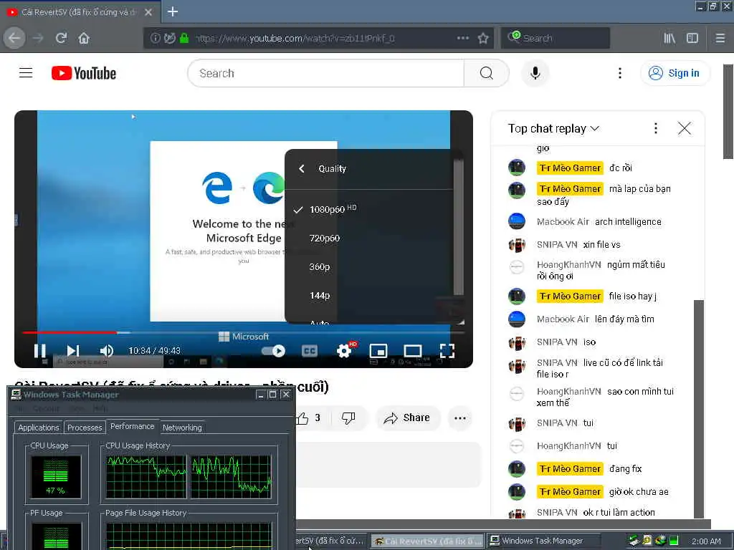Bookmark this page with star icon
The height and width of the screenshot is (550, 734).
pos(483,39)
